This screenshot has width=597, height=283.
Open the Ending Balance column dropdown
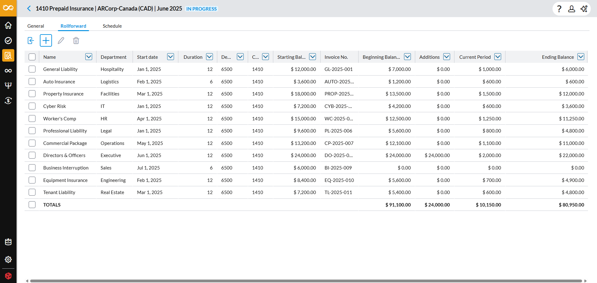pyautogui.click(x=581, y=57)
